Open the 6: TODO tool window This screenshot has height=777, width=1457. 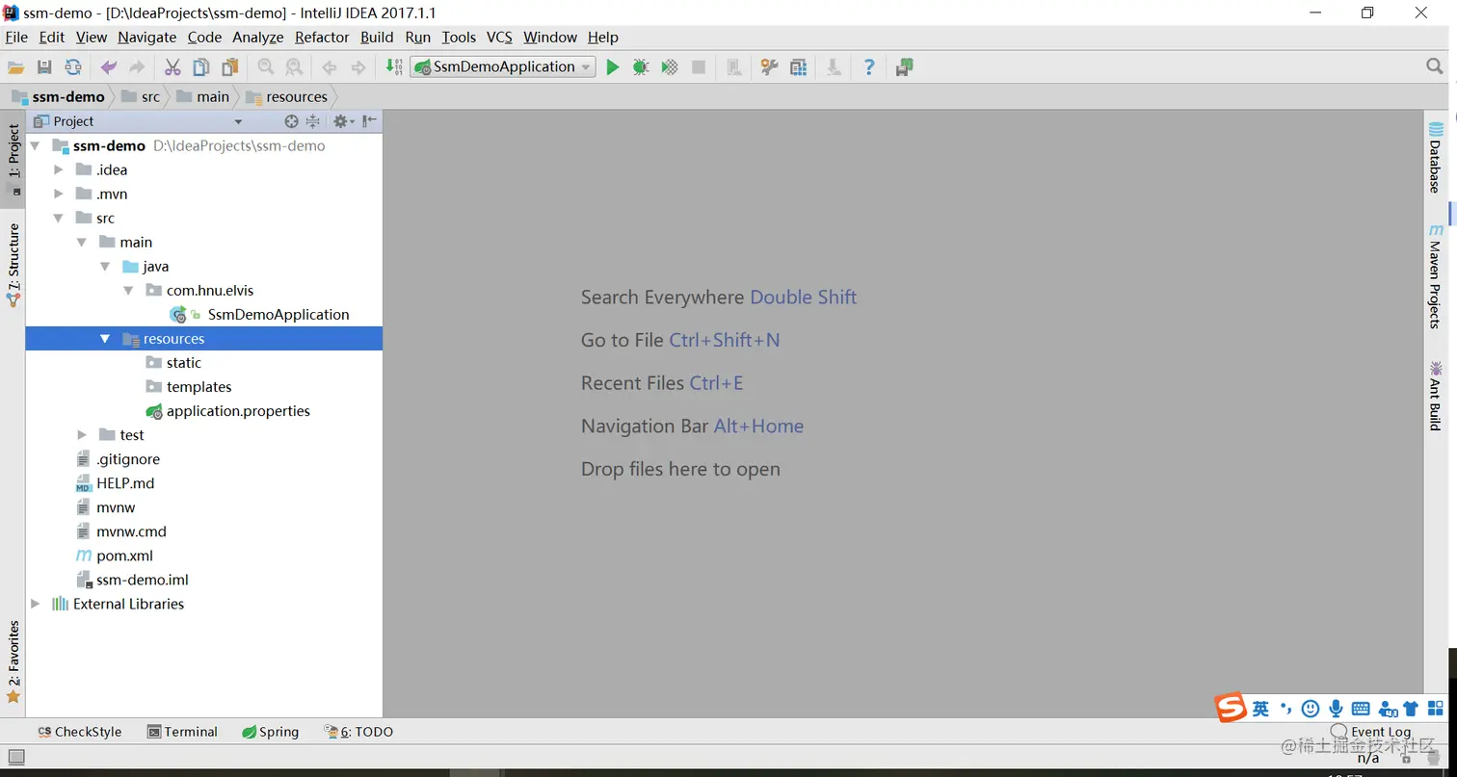tap(358, 732)
